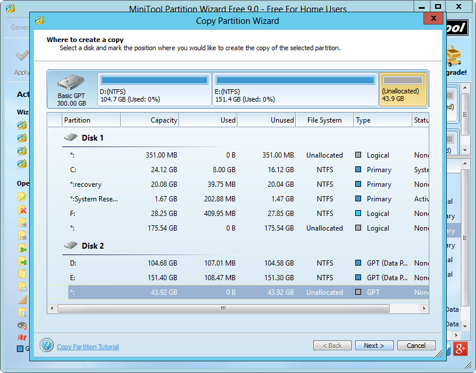The height and width of the screenshot is (373, 476).
Task: Click the Cancel button
Action: pos(416,346)
